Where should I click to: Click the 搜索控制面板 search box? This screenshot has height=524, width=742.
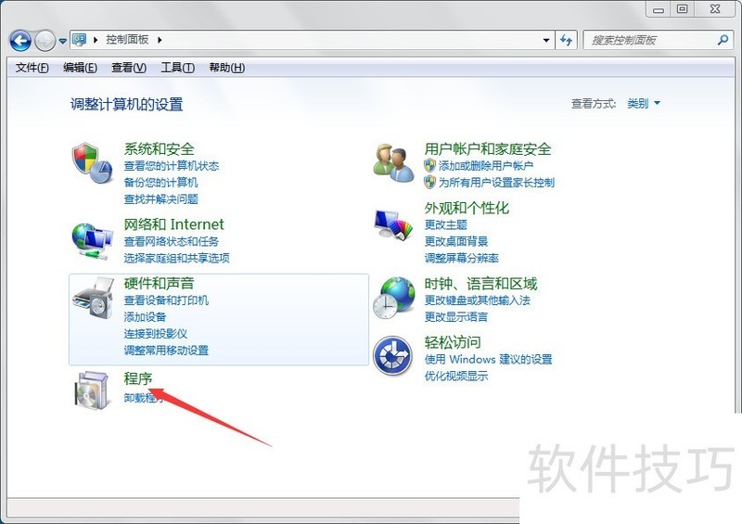coord(649,40)
